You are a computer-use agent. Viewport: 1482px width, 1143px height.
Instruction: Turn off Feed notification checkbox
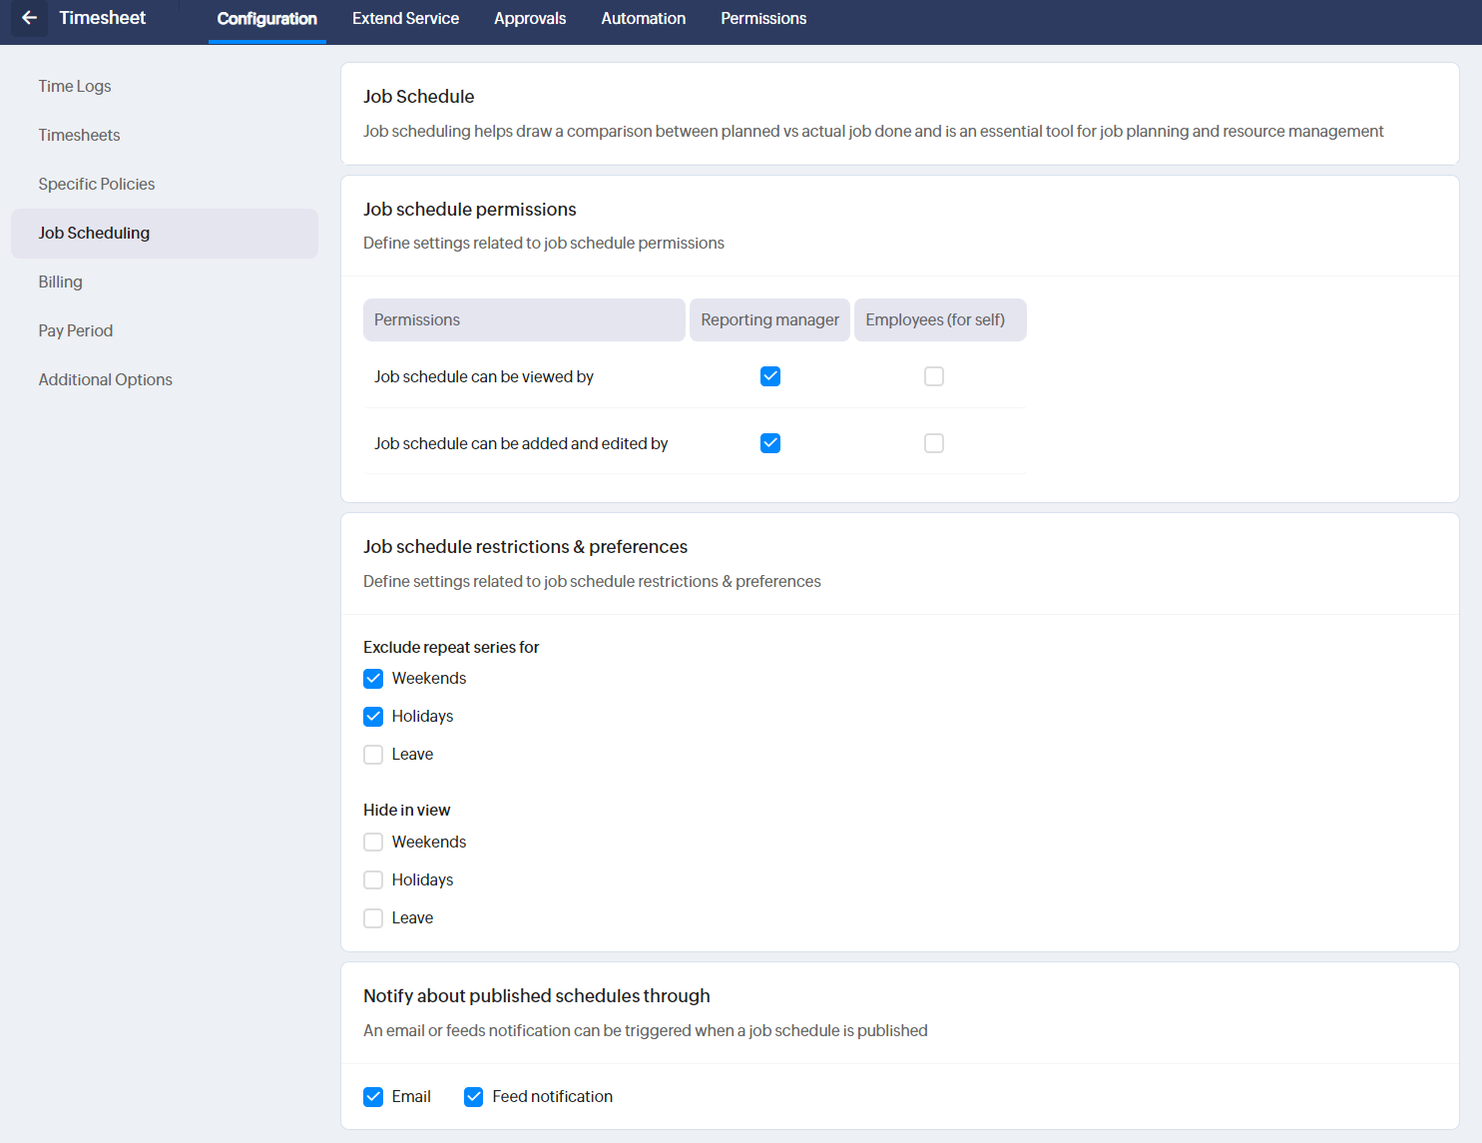474,1097
